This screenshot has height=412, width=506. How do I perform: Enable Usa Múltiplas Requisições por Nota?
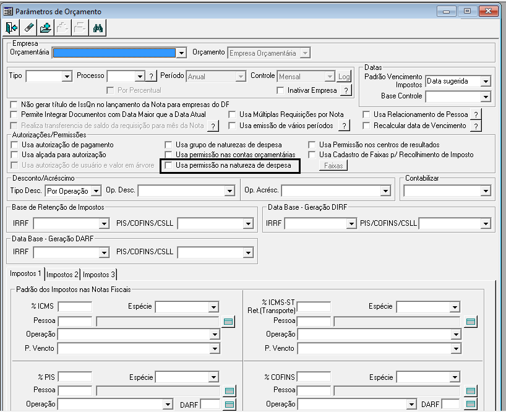[232, 114]
